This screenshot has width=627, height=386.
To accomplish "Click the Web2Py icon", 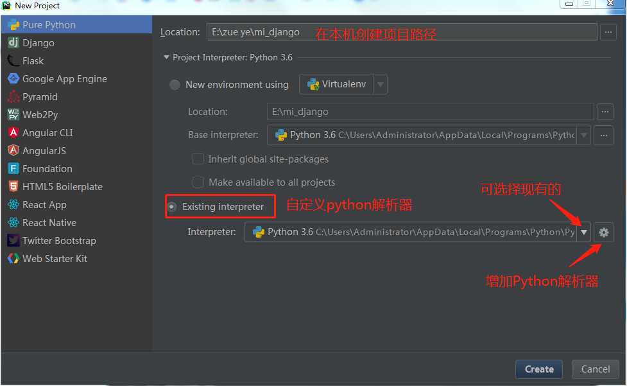I will pos(13,115).
